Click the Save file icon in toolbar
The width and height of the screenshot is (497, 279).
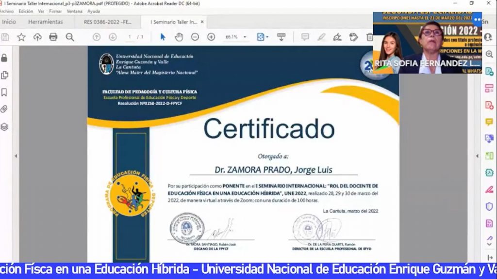tap(5, 37)
